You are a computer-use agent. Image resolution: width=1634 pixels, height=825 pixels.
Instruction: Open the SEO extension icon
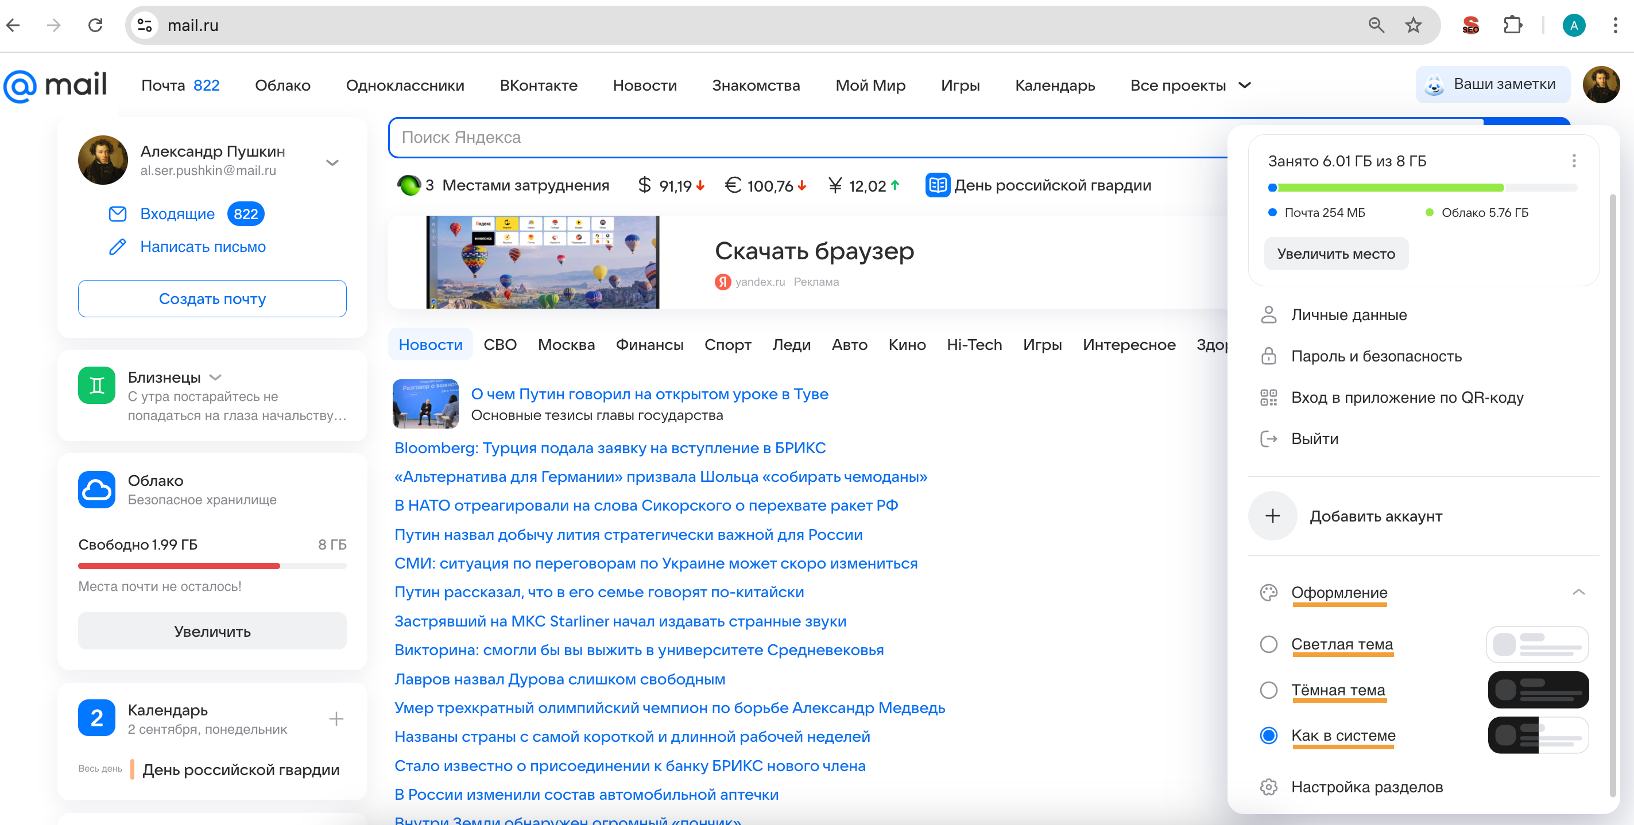(1470, 25)
